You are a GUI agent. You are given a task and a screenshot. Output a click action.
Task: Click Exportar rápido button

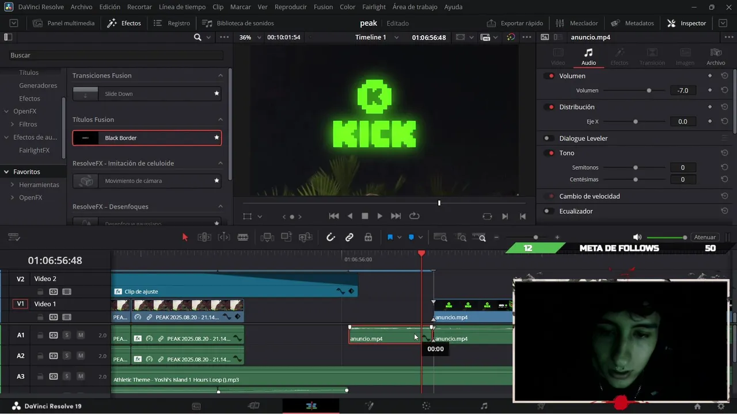[x=515, y=23]
